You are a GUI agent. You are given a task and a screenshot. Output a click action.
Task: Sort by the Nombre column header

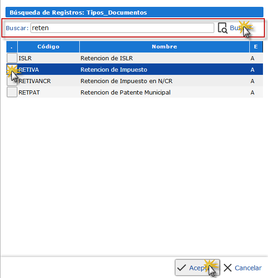(x=164, y=47)
